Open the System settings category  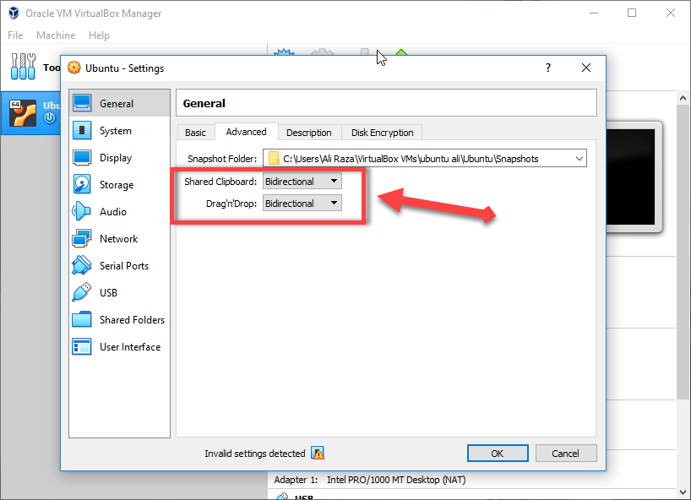point(115,131)
